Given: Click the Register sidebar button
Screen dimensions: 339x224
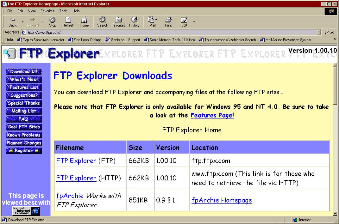Looking at the screenshot, I should point(24,151).
